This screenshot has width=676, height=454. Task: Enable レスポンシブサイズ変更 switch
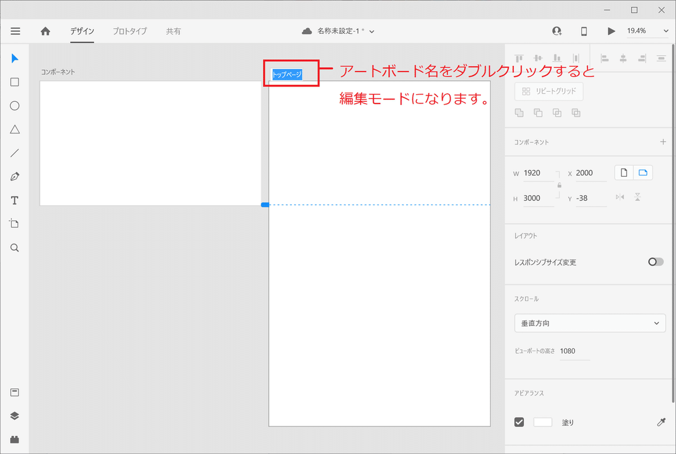(656, 262)
